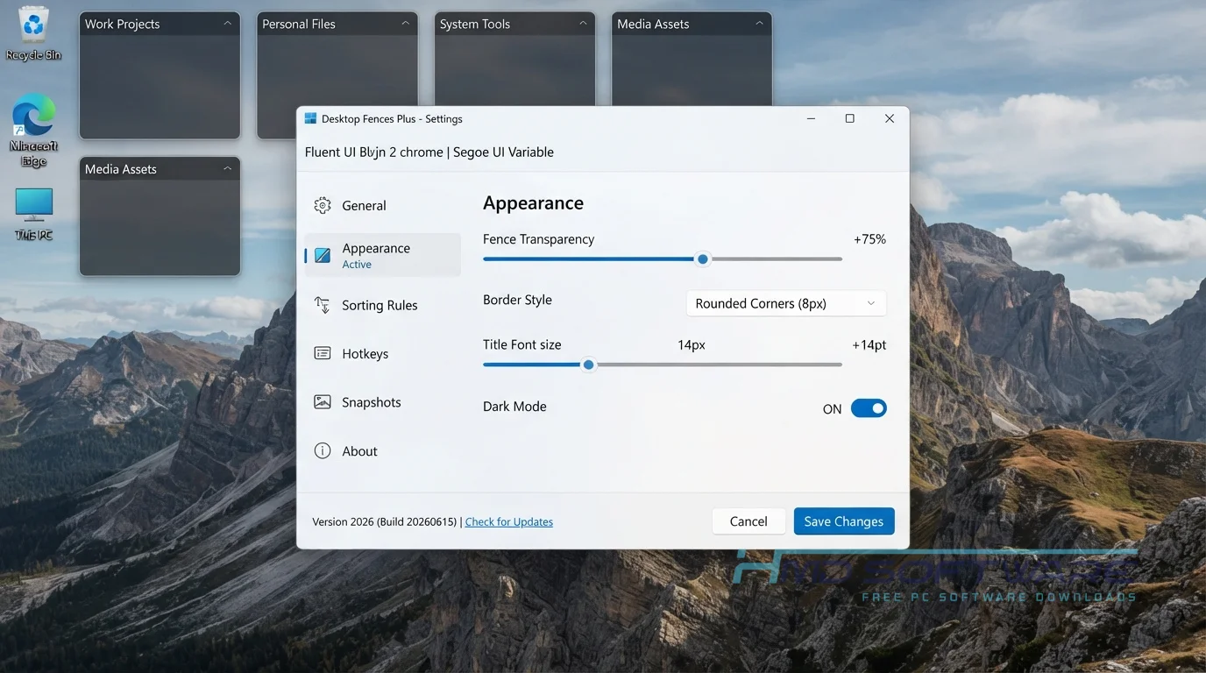Screen dimensions: 1206x673
Task: Maximize the Settings window
Action: point(849,118)
